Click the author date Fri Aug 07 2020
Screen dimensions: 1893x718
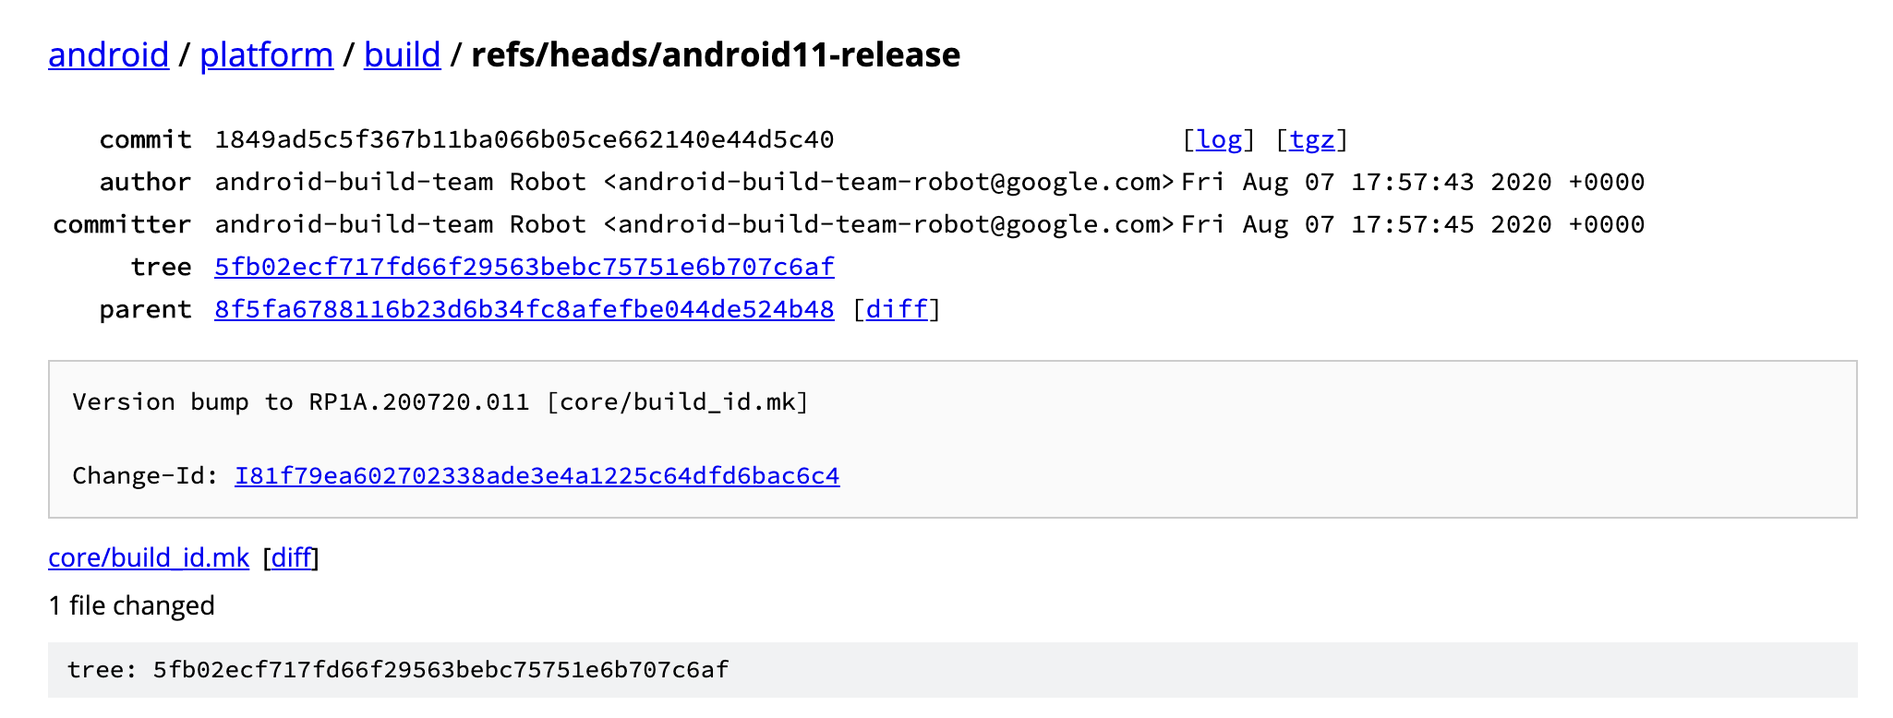pyautogui.click(x=1413, y=181)
